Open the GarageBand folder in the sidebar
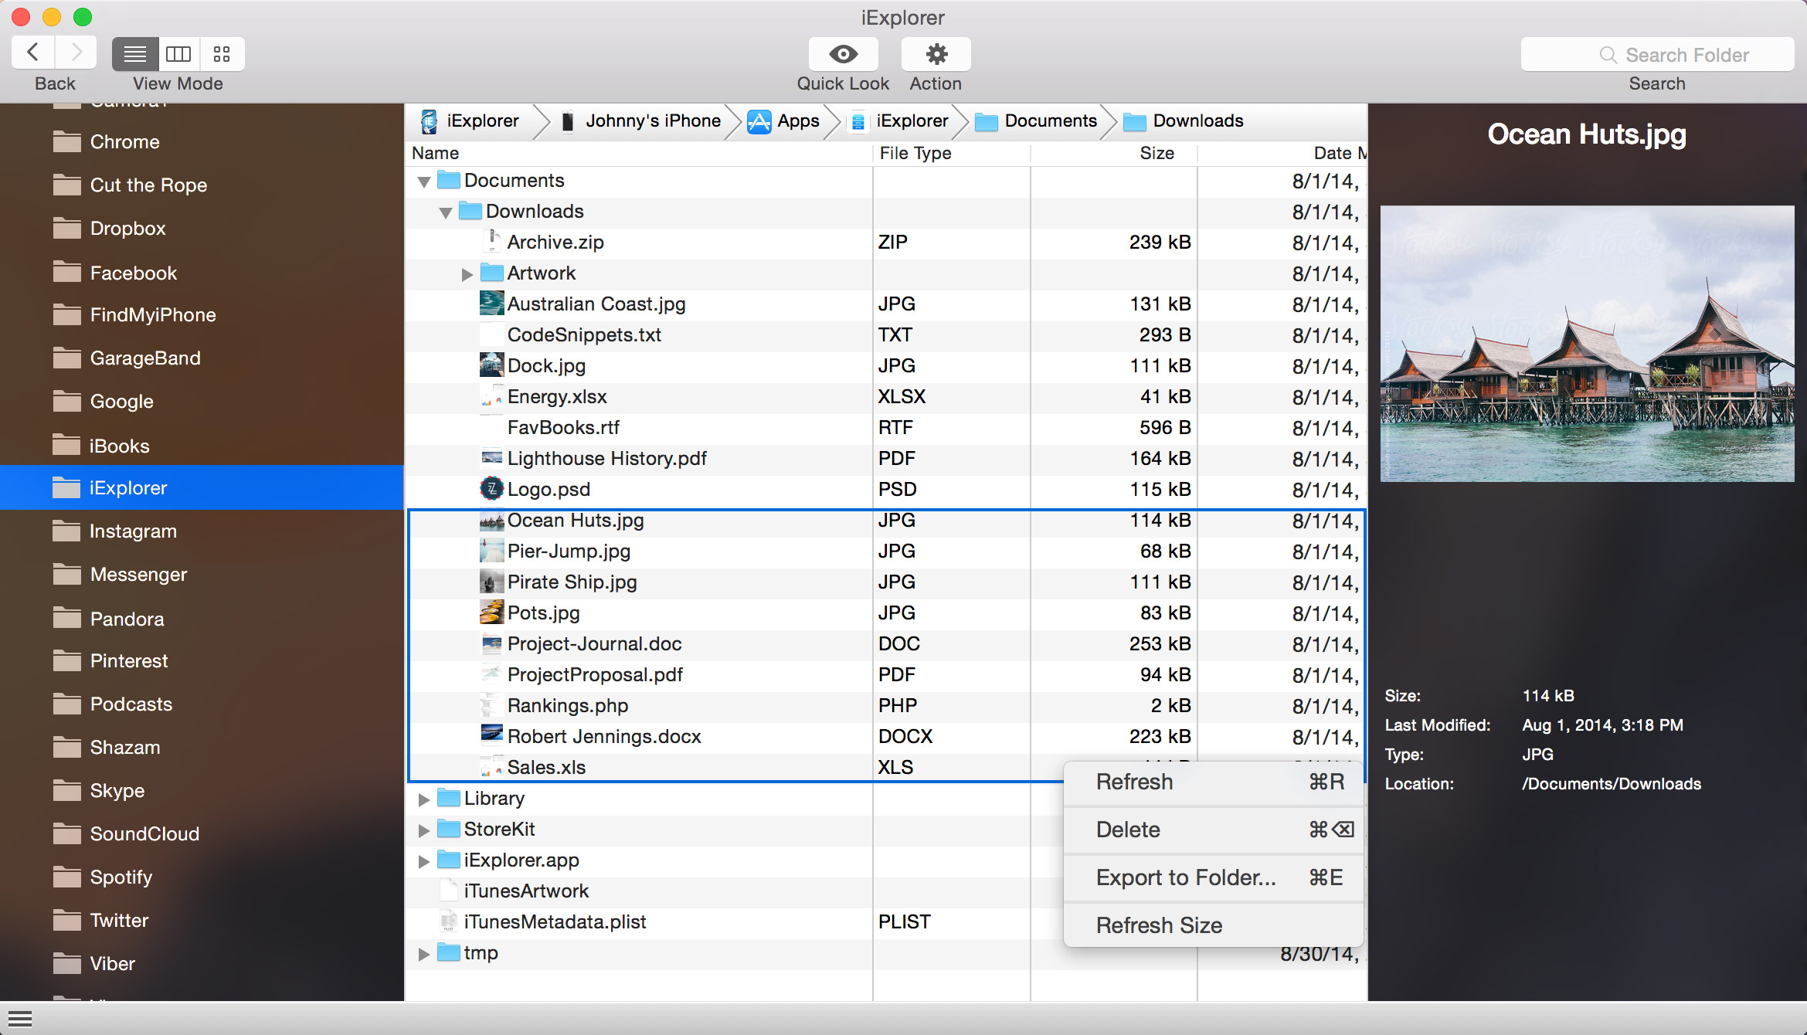This screenshot has height=1035, width=1807. pyautogui.click(x=144, y=358)
